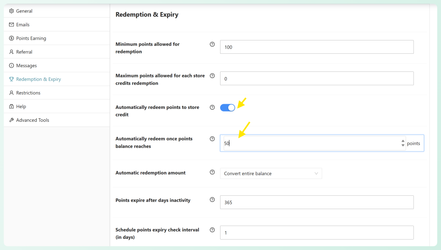Select Redemption & Expiry menu item

(x=57, y=79)
